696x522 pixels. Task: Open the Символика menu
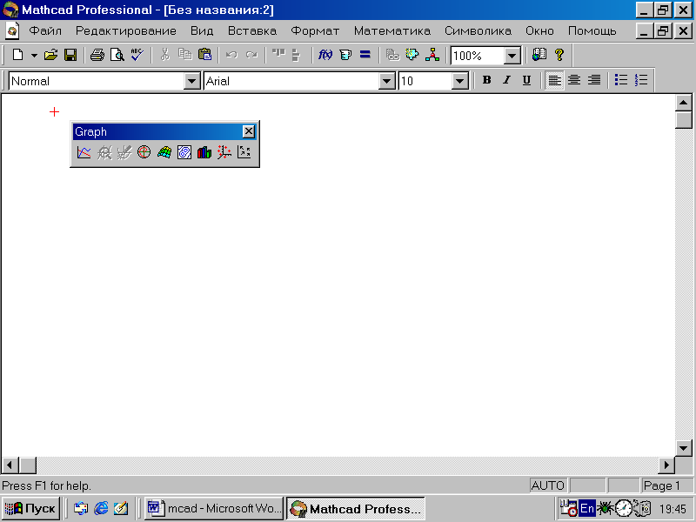coord(478,31)
